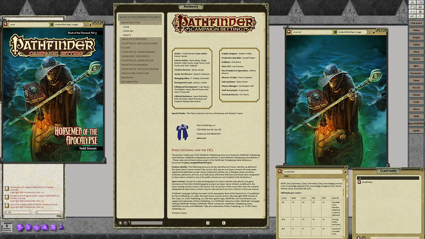Screen dimensions: 425x239
Task: Roll the purple d4 die
Action: click(61, 227)
